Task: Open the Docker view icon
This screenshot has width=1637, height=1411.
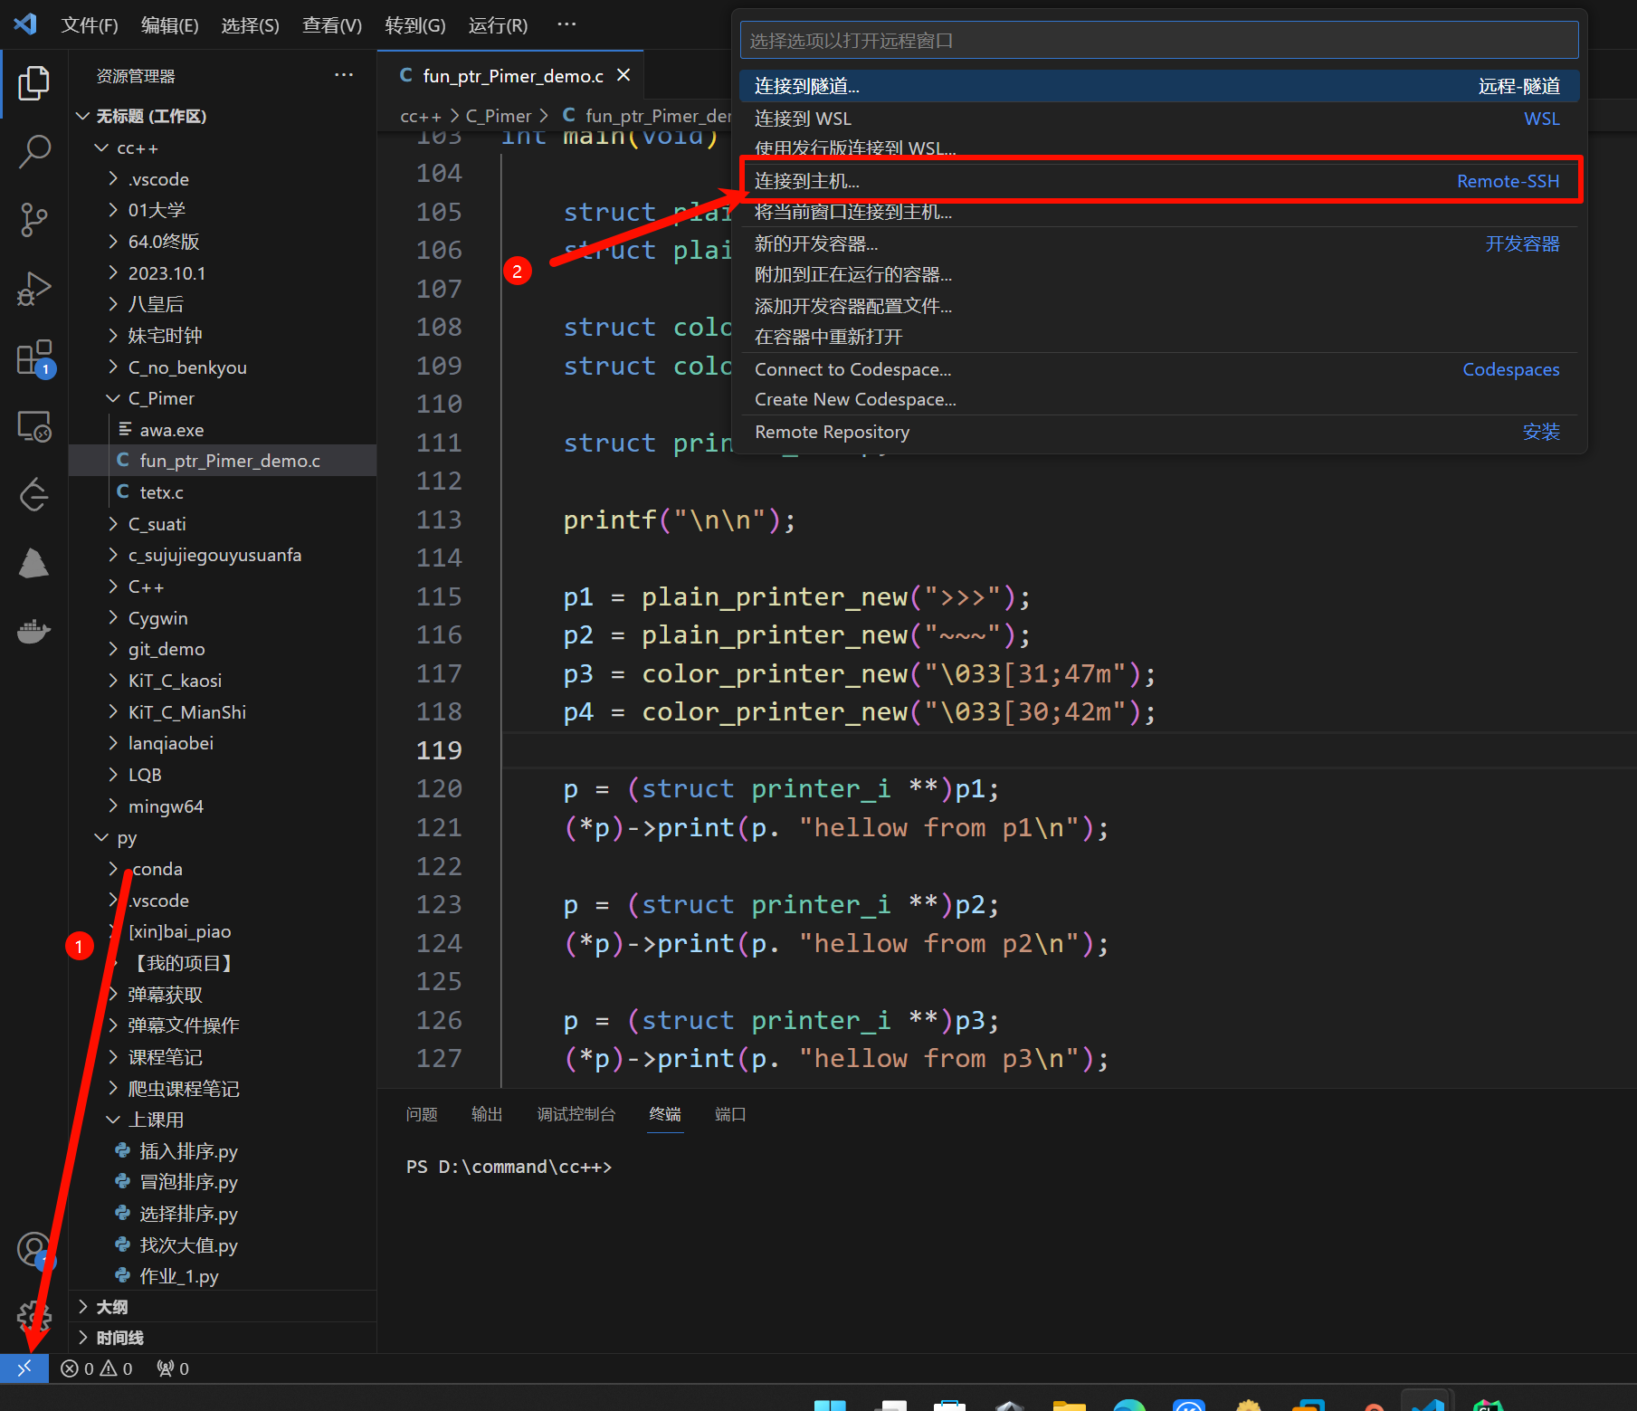Action: tap(33, 631)
